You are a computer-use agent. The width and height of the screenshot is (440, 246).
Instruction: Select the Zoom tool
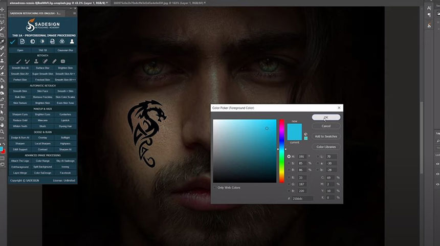[3, 131]
